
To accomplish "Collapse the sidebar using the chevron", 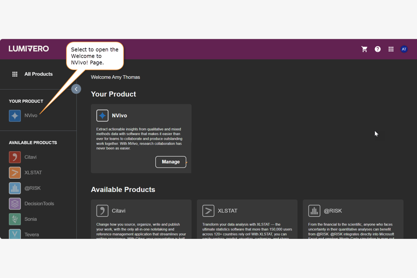I will point(76,89).
